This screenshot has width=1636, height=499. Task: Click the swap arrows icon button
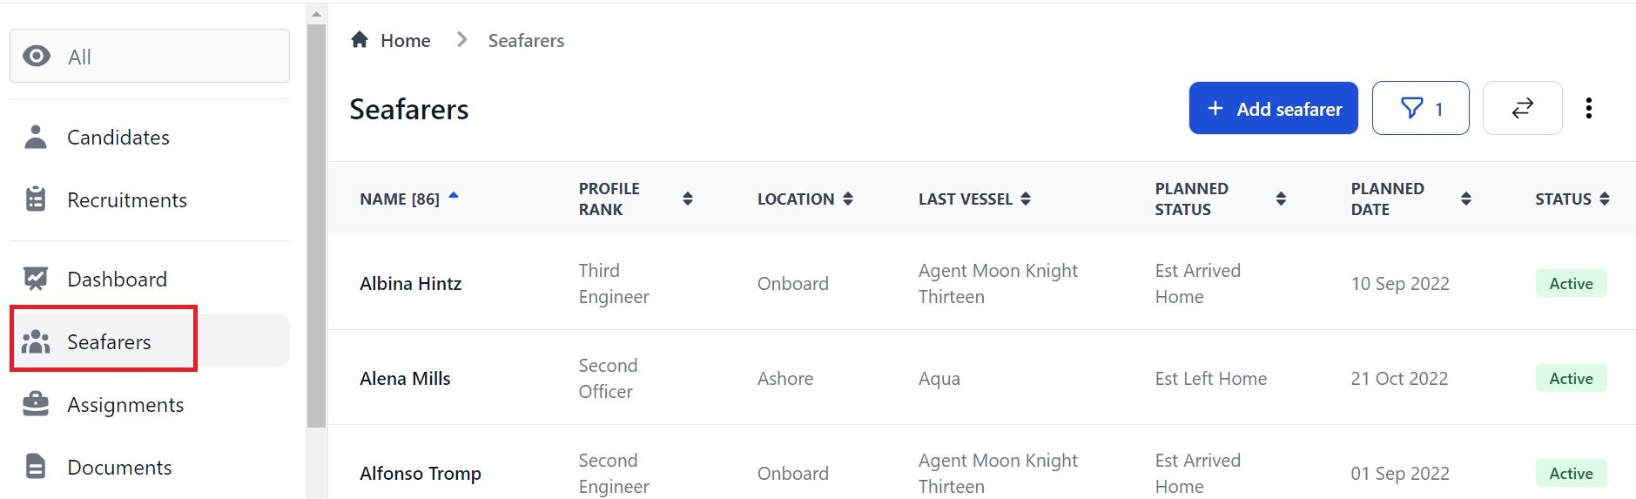1522,108
